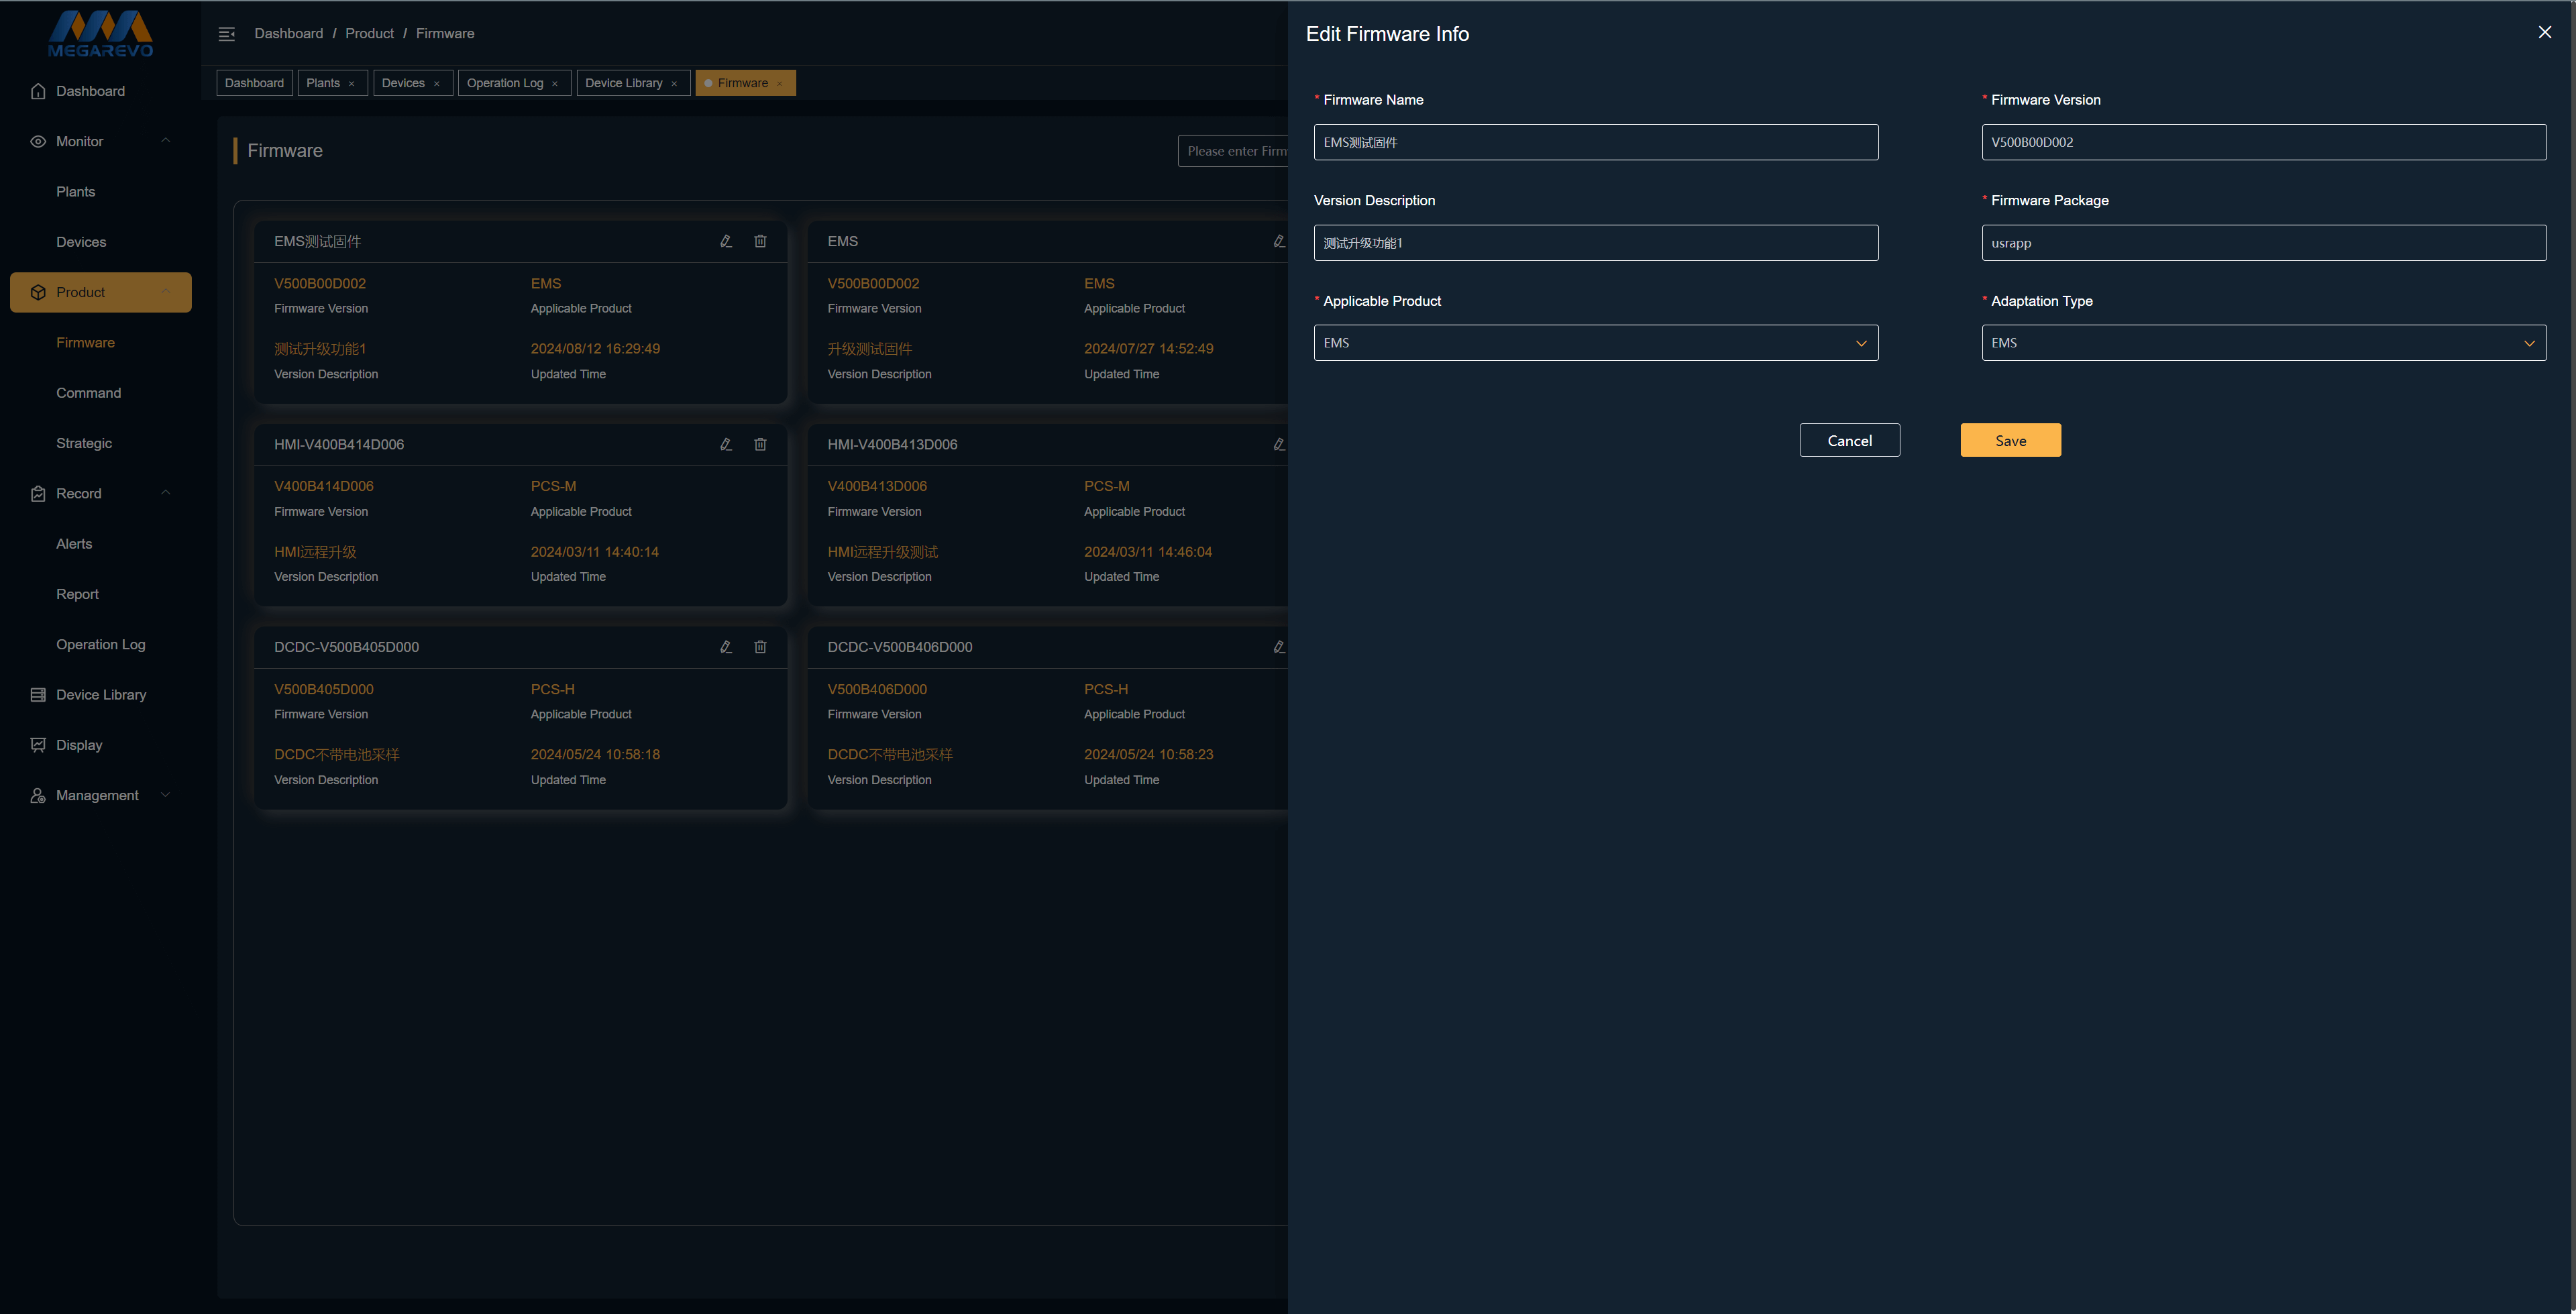Image resolution: width=2576 pixels, height=1314 pixels.
Task: Focus the Firmware Name input
Action: [x=1596, y=142]
